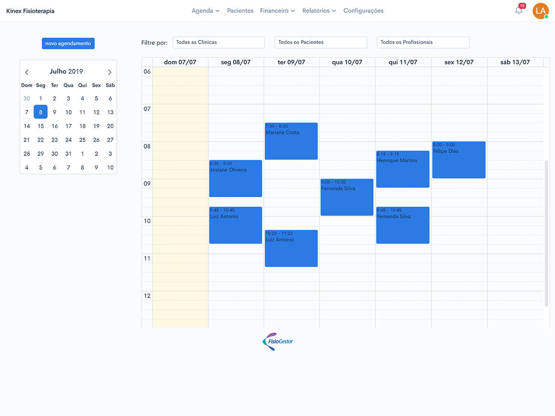Open Henrique Martins 8:15 appointment
The height and width of the screenshot is (416, 555).
403,169
